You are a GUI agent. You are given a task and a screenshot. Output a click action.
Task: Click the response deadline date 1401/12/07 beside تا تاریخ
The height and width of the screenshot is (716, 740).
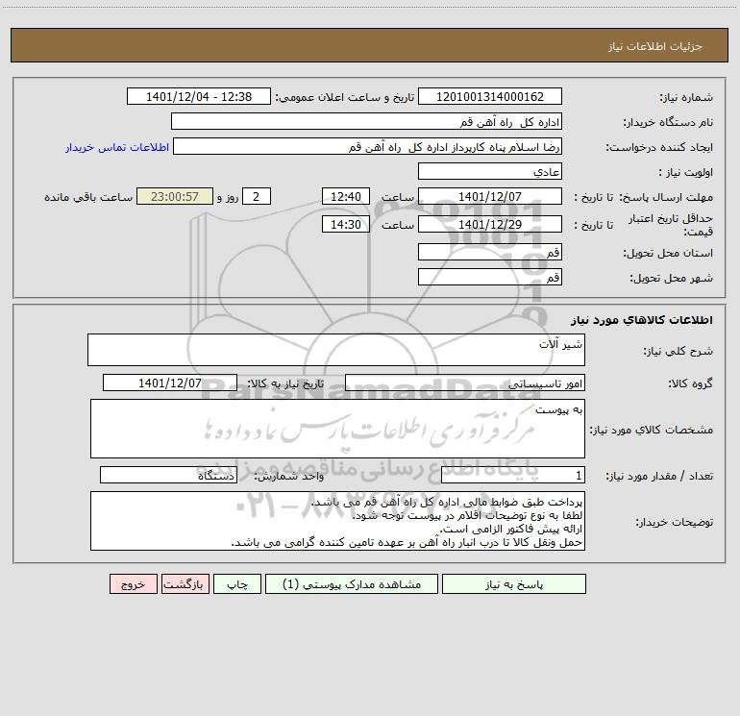(490, 197)
